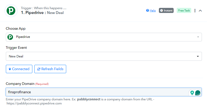Image resolution: width=207 pixels, height=109 pixels.
Task: Click the Choose App dropdown arrow
Action: click(198, 37)
